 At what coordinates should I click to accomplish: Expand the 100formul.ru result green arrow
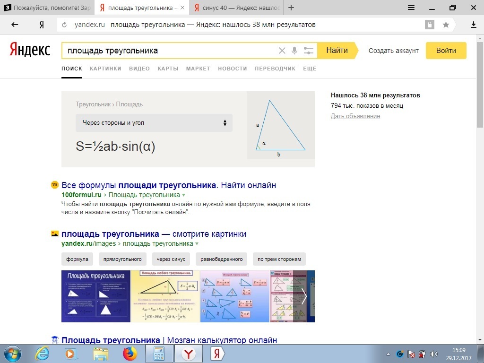click(184, 195)
